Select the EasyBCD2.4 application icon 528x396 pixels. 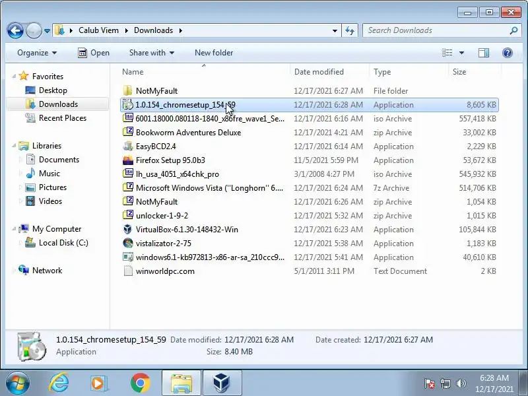click(127, 146)
